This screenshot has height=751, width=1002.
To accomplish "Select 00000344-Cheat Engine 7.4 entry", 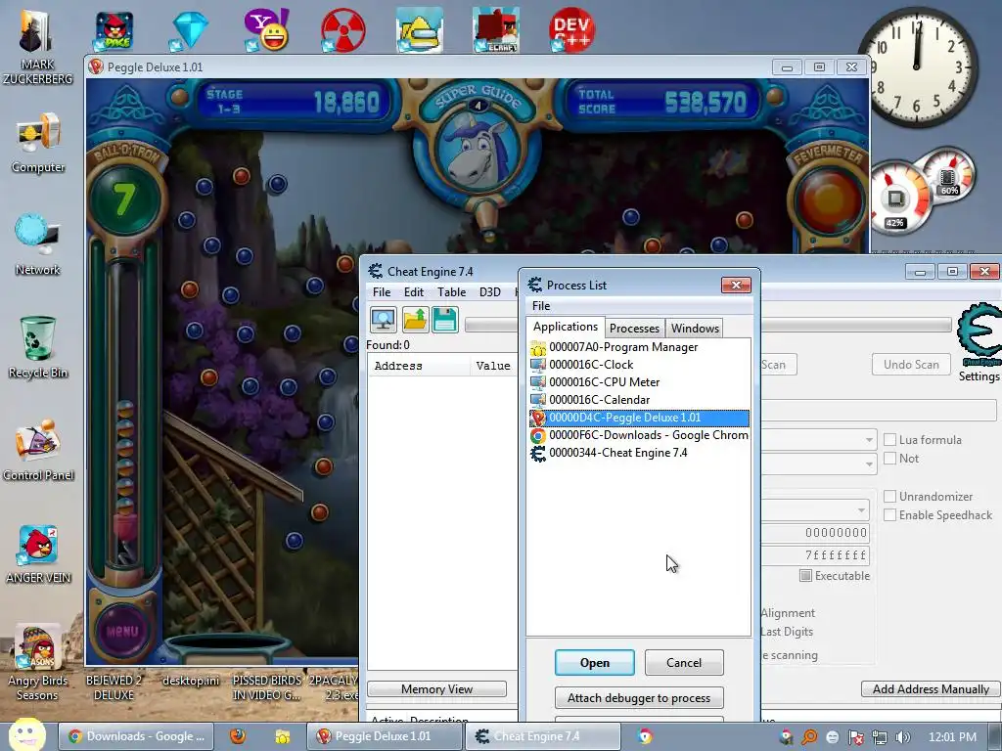I will click(x=639, y=453).
